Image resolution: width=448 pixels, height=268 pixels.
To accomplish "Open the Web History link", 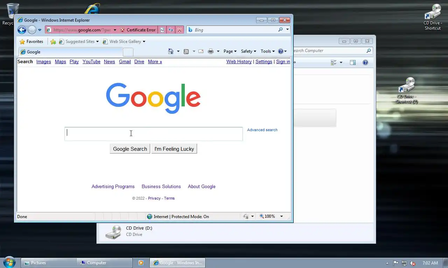I will [239, 62].
